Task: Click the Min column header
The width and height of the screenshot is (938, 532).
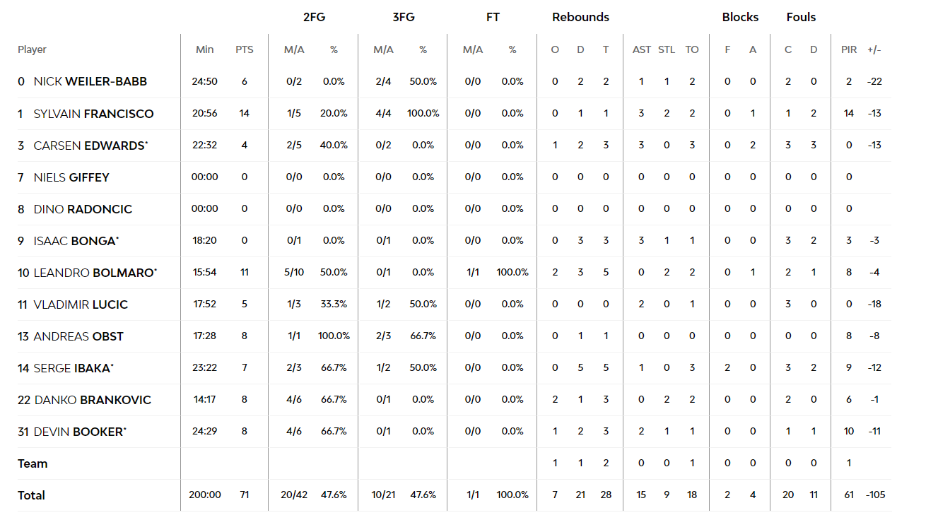Action: point(205,49)
